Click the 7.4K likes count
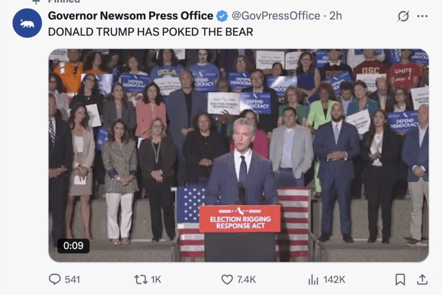Image resolution: width=442 pixels, height=295 pixels. point(246,279)
